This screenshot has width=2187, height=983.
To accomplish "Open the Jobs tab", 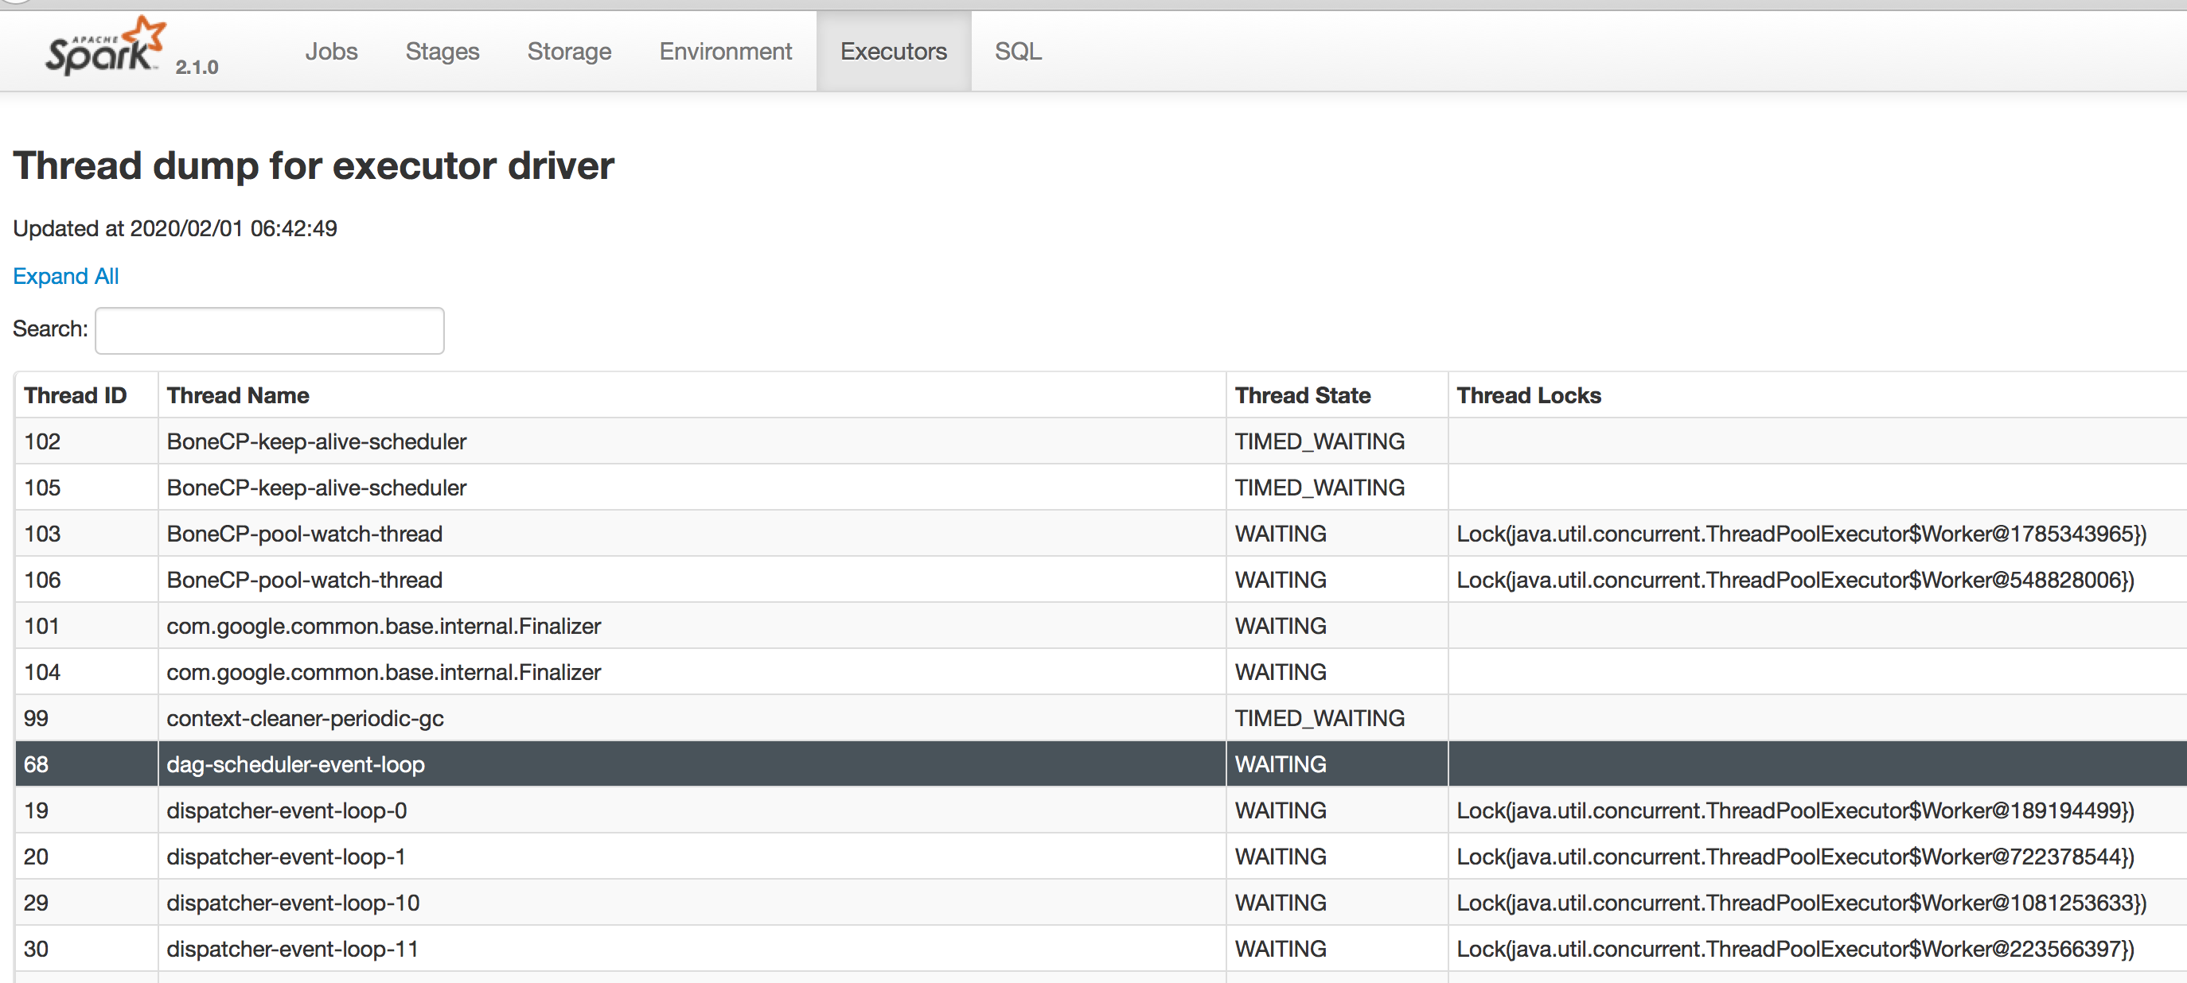I will (331, 52).
